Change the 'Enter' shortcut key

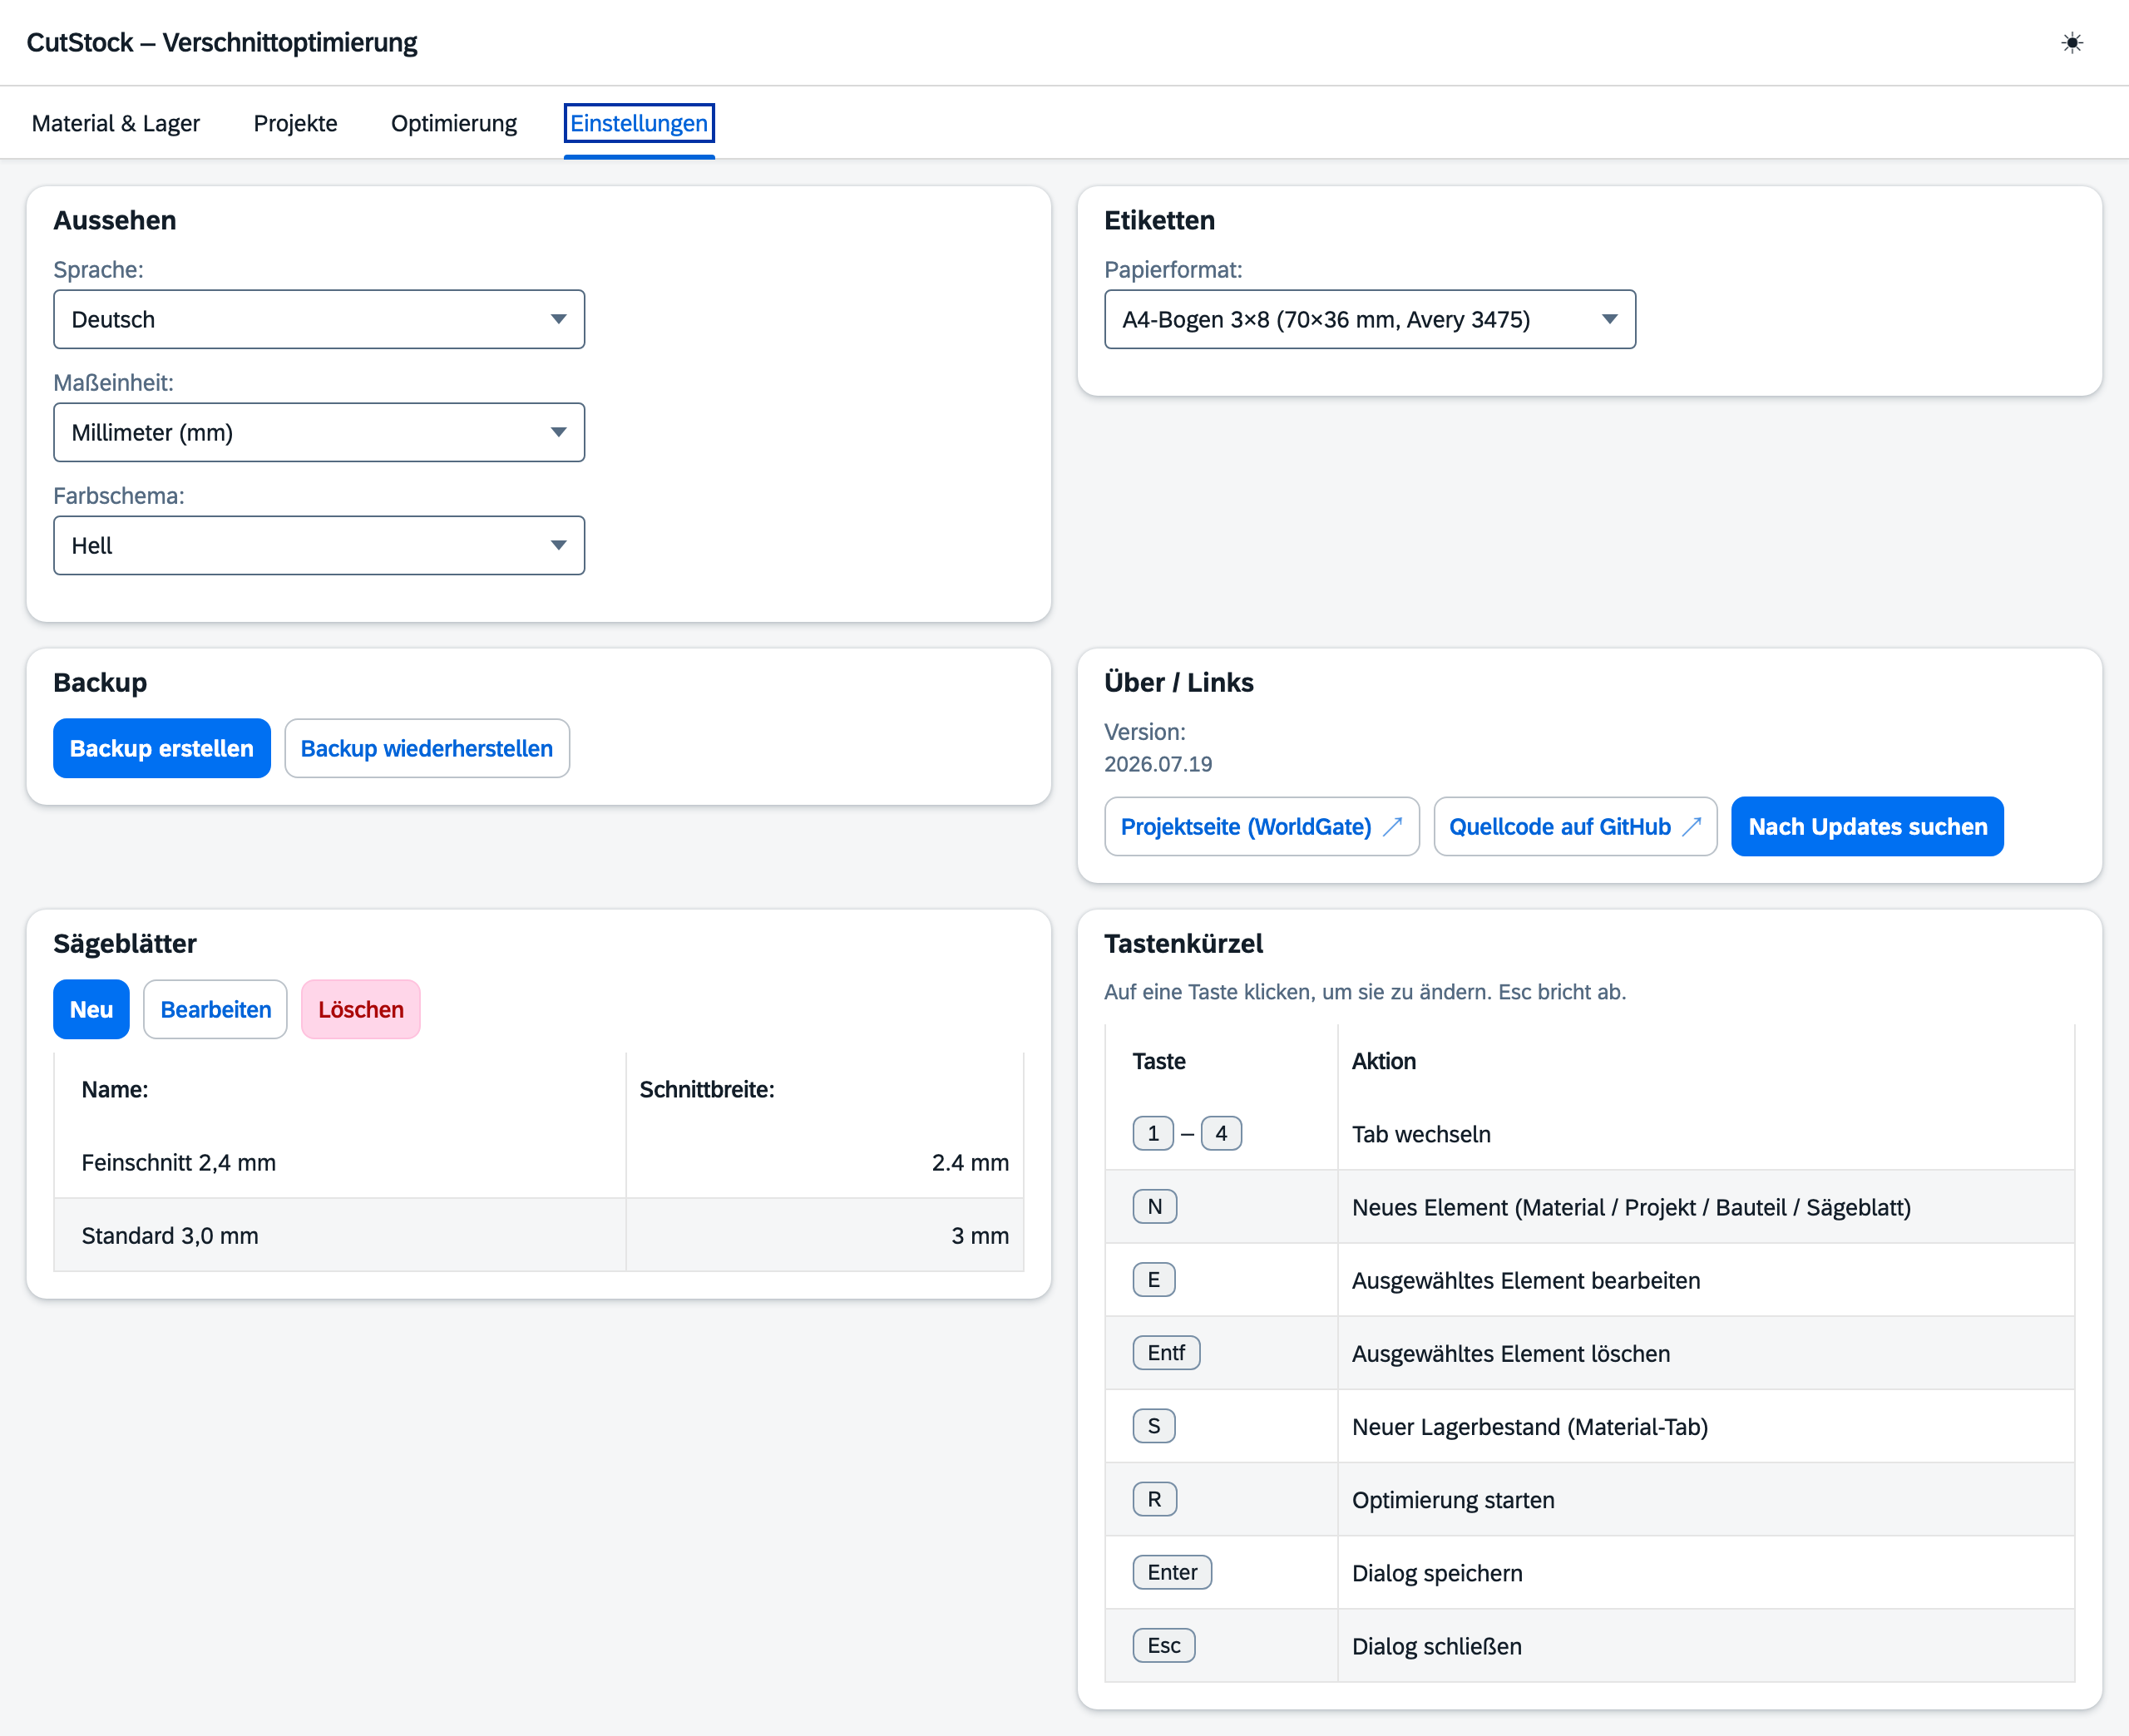pos(1172,1573)
